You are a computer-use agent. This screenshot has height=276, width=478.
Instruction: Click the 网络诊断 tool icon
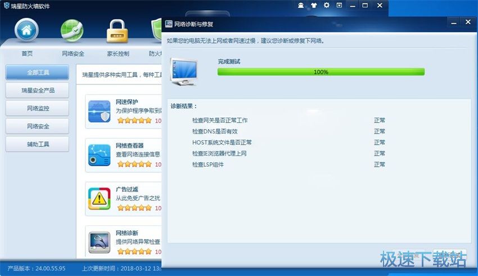pyautogui.click(x=99, y=242)
